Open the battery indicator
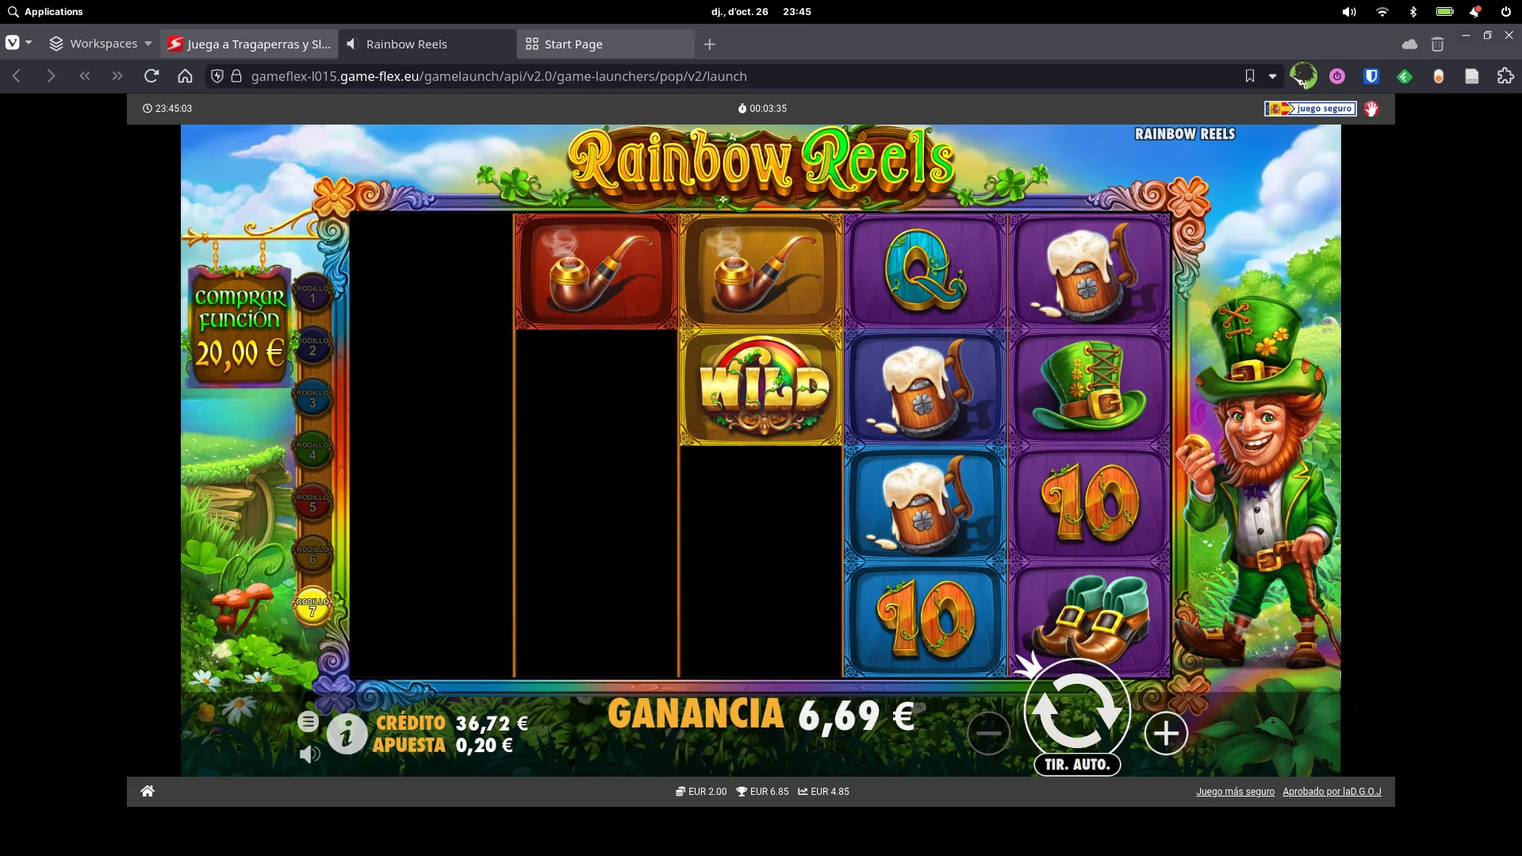The width and height of the screenshot is (1522, 856). coord(1444,12)
